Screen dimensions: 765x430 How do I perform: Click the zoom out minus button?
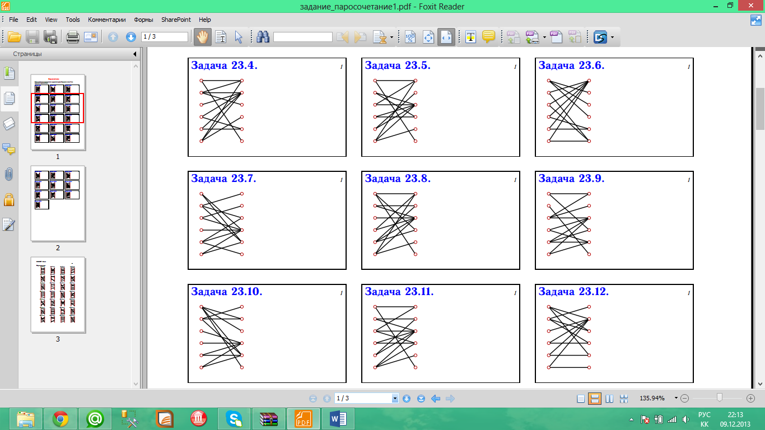(685, 398)
